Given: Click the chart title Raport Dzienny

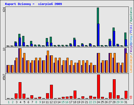Looking at the screenshot, I should (18, 4).
